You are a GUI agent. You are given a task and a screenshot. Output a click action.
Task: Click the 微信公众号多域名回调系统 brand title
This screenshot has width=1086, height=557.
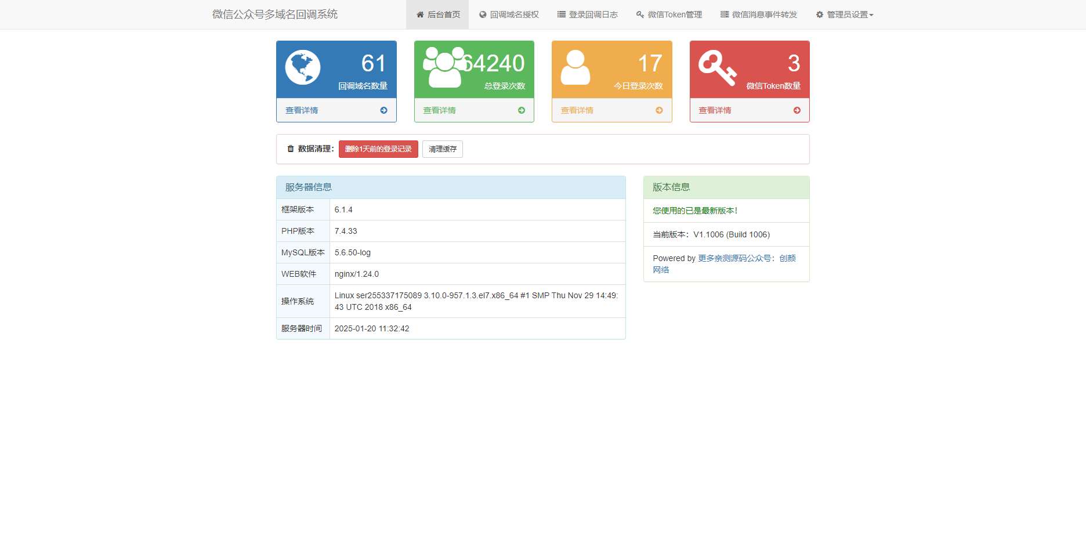click(275, 15)
